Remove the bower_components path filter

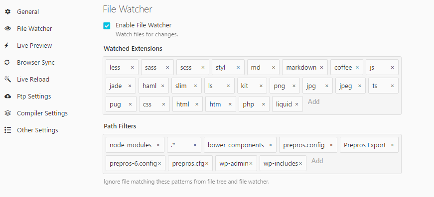pos(271,145)
